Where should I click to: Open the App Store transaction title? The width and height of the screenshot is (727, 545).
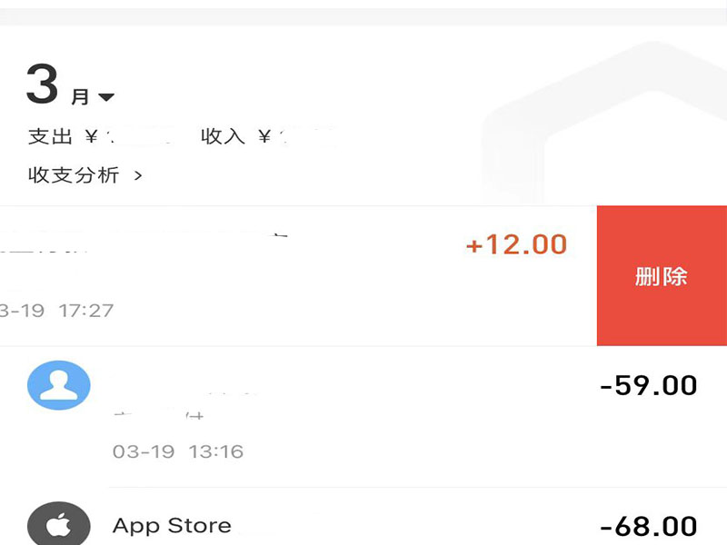[x=172, y=525]
